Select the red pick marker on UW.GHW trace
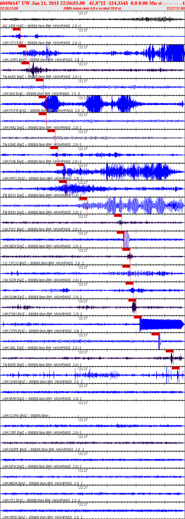 (176, 368)
